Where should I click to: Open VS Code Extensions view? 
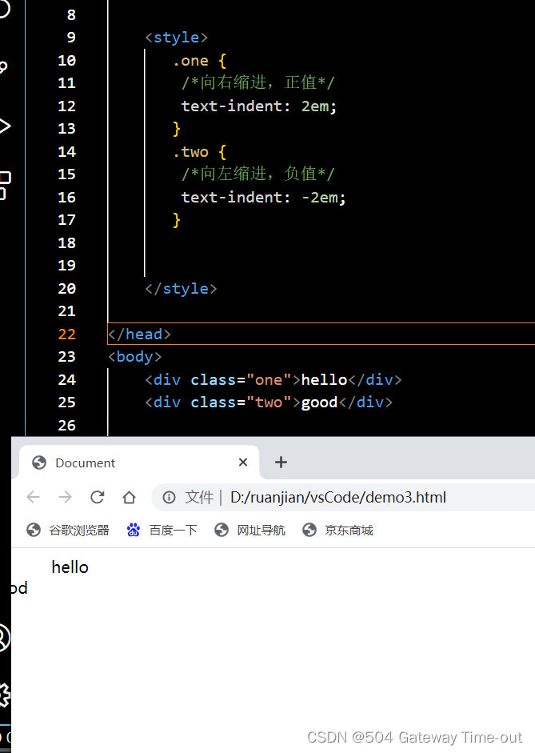[5, 186]
